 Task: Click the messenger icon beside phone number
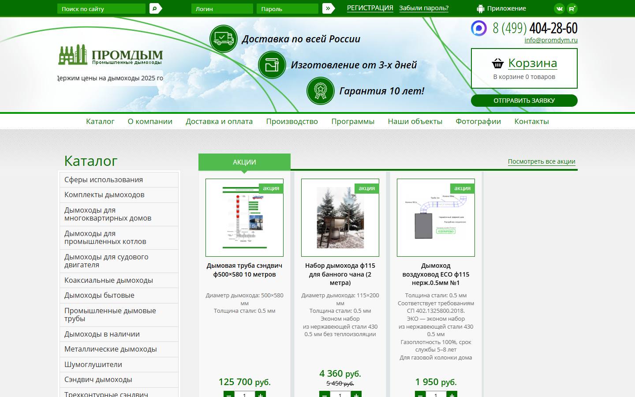click(x=479, y=28)
